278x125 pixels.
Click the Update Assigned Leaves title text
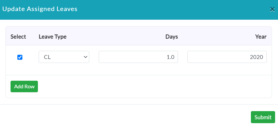tap(40, 9)
